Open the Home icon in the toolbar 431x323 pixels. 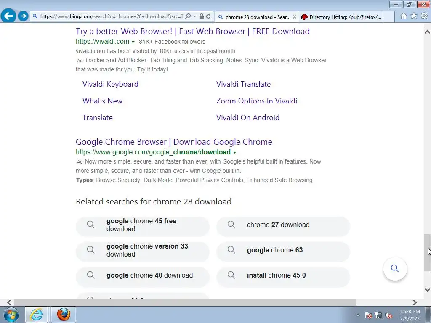pyautogui.click(x=404, y=16)
